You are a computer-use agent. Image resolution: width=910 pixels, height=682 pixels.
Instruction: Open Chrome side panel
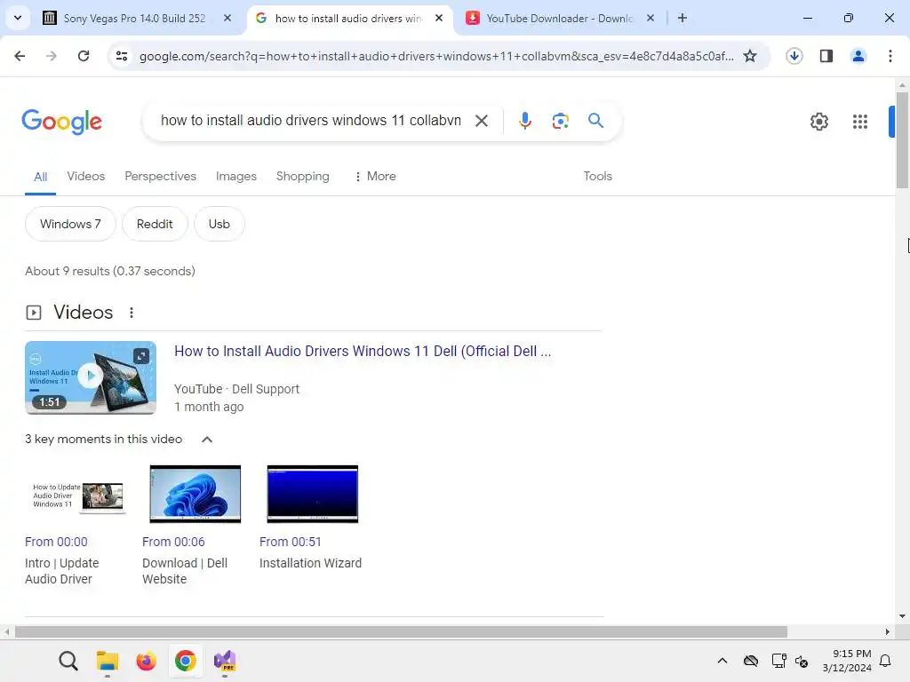826,56
